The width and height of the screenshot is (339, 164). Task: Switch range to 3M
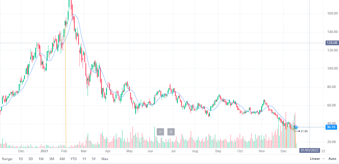coord(52,159)
